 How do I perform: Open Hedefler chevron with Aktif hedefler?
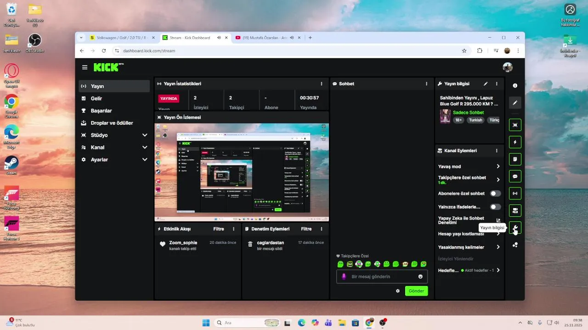point(498,270)
